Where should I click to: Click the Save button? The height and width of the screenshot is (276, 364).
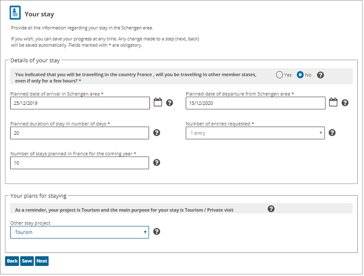coord(27,261)
